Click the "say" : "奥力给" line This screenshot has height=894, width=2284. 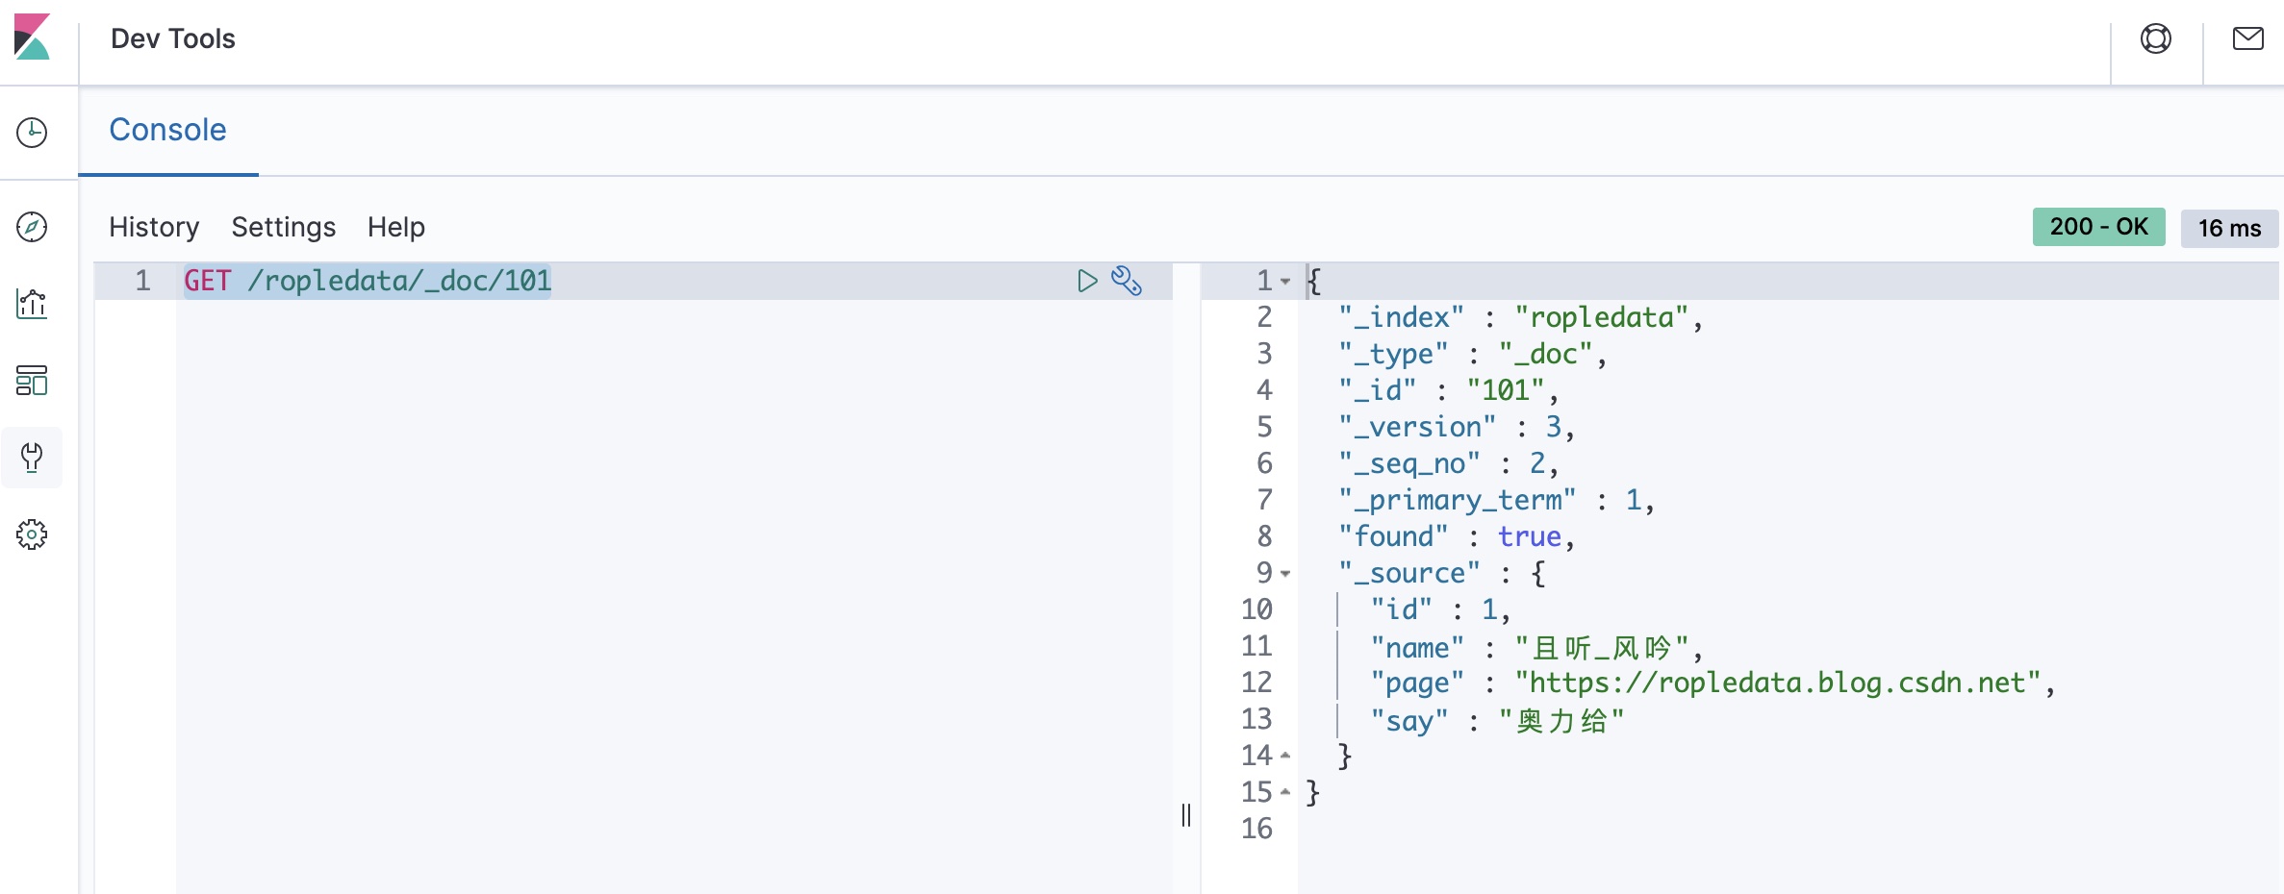(x=1497, y=721)
